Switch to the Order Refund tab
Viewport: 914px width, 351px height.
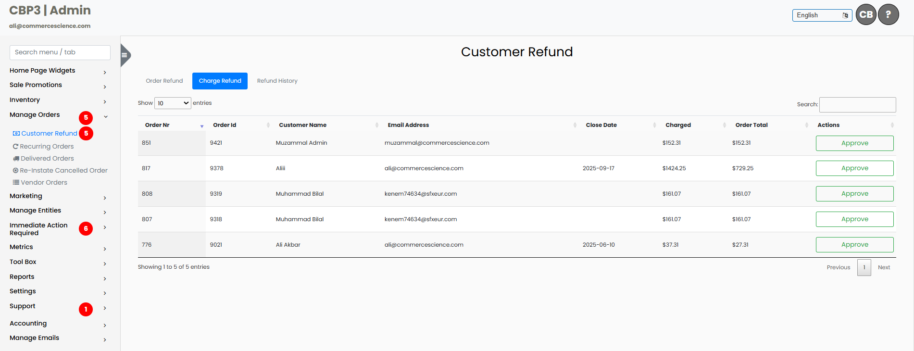164,81
